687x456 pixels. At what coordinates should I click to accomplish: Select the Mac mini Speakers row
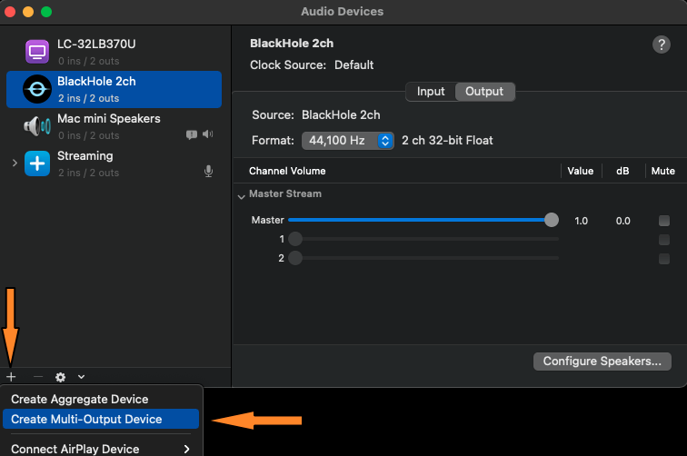[114, 126]
